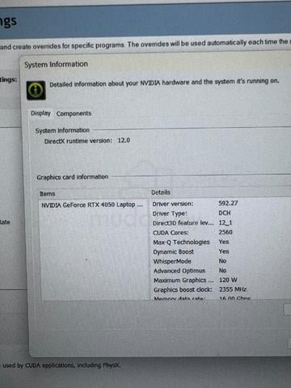Click the CUDA Cores row
The image size is (291, 388).
221,232
